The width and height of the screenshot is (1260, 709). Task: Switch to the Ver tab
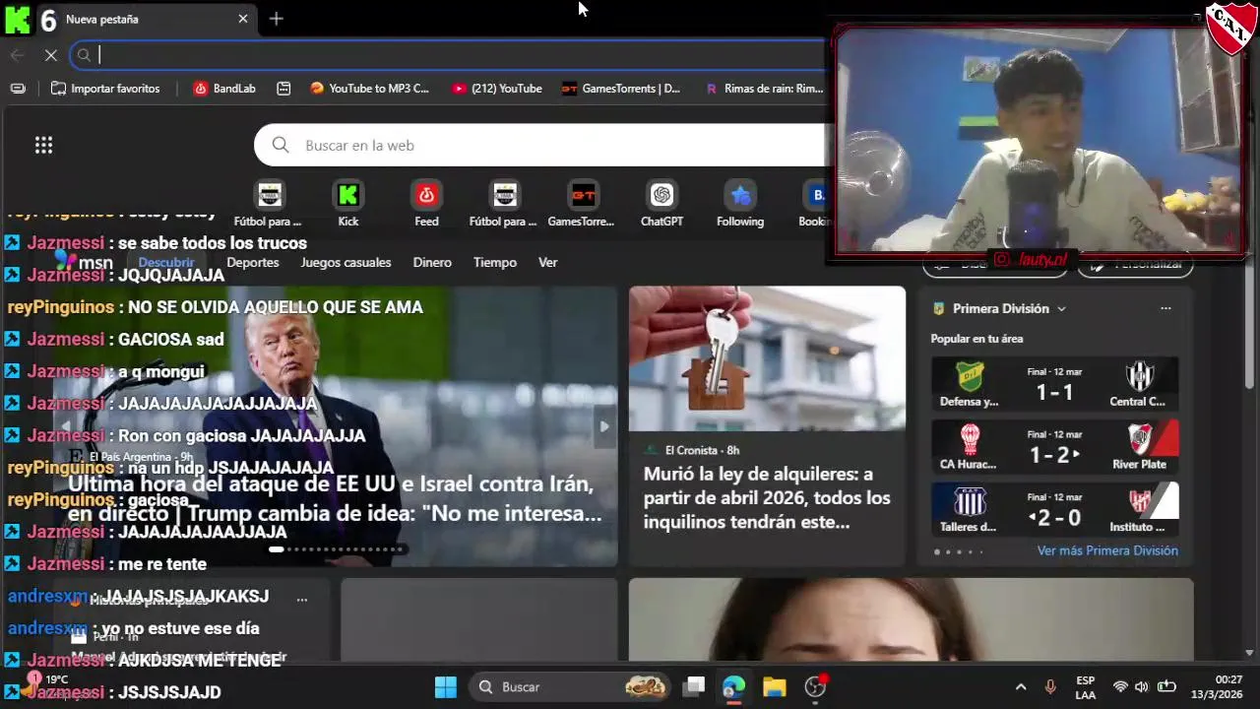548,262
